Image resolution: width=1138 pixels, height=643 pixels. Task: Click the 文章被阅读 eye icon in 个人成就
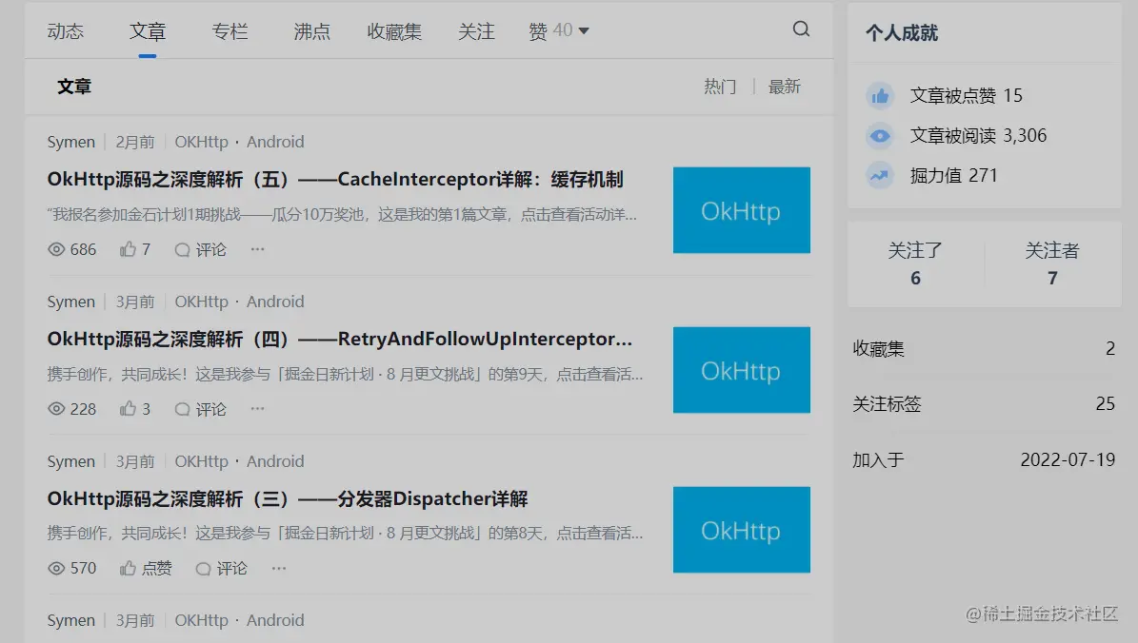(x=880, y=135)
